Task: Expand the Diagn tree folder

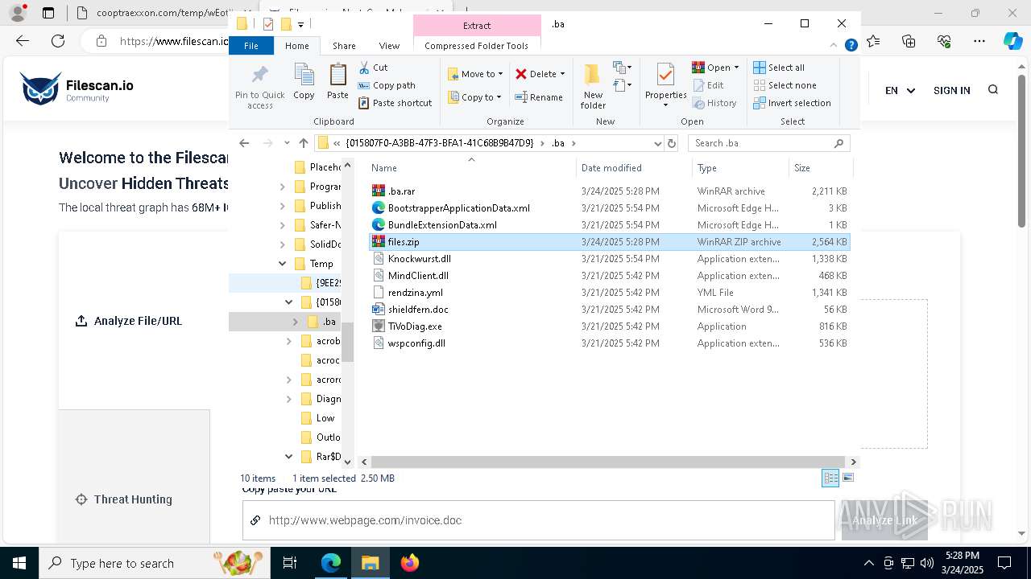Action: click(289, 399)
